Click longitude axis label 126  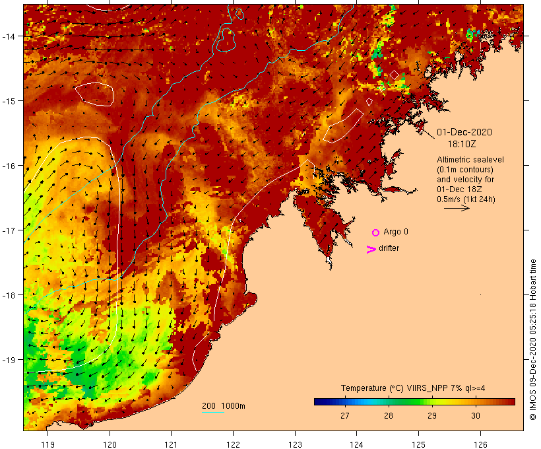click(x=480, y=444)
